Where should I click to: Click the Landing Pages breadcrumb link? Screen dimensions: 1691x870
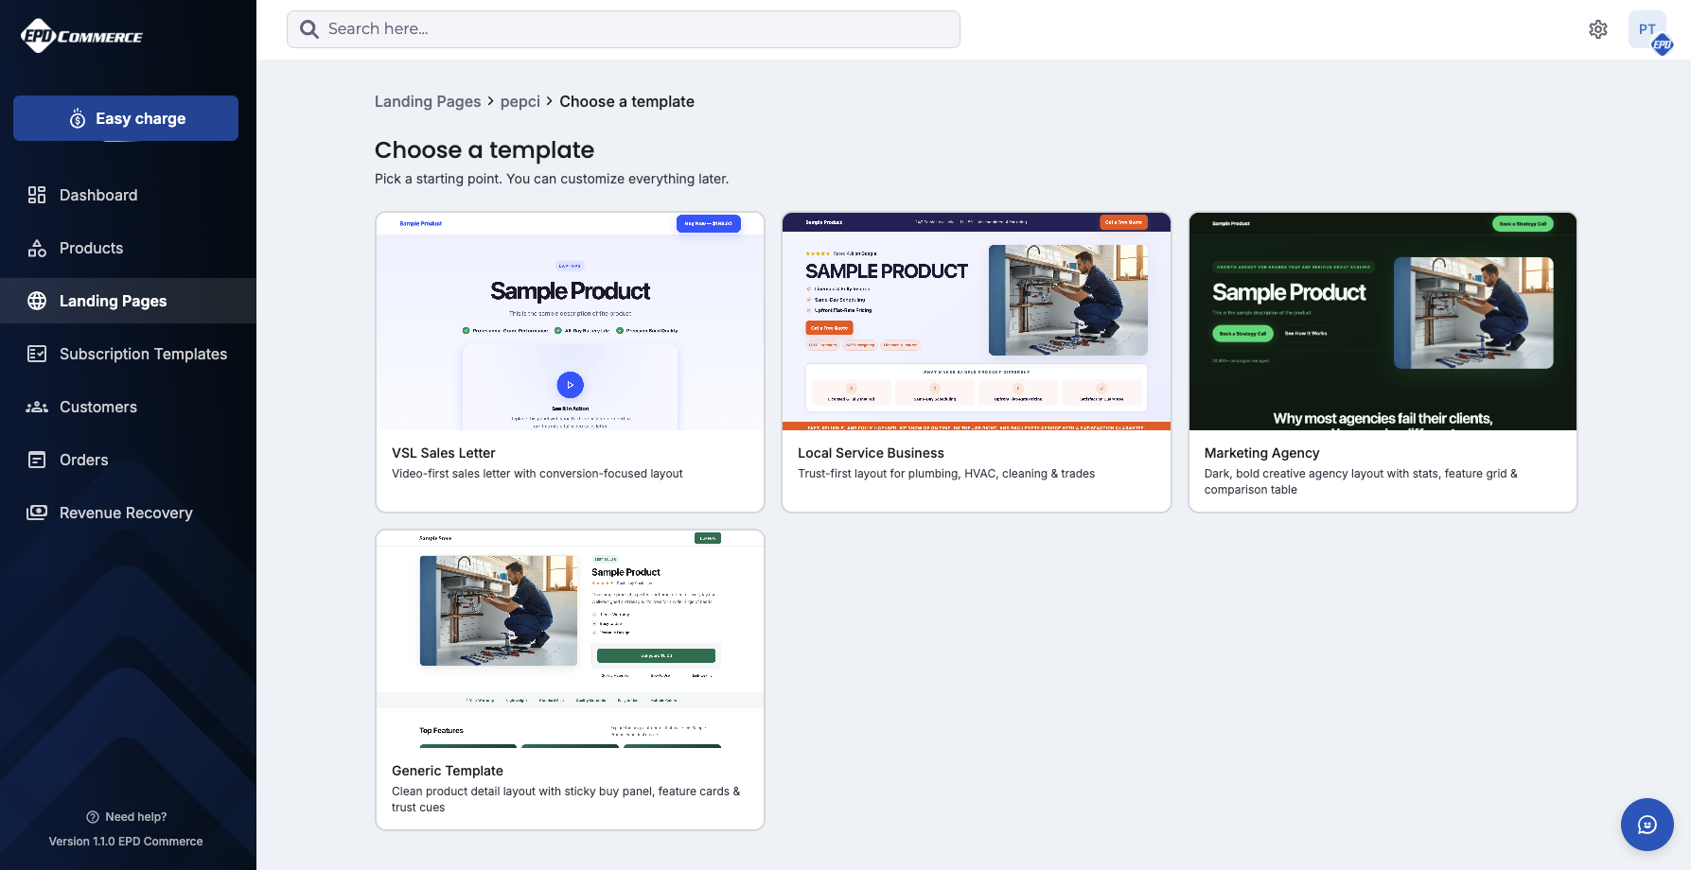(428, 101)
